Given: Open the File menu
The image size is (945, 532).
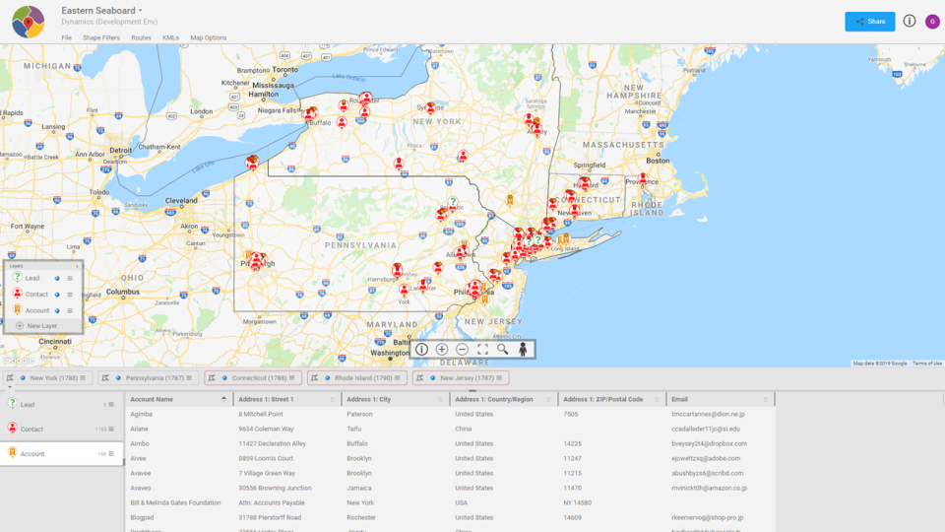Looking at the screenshot, I should click(66, 37).
